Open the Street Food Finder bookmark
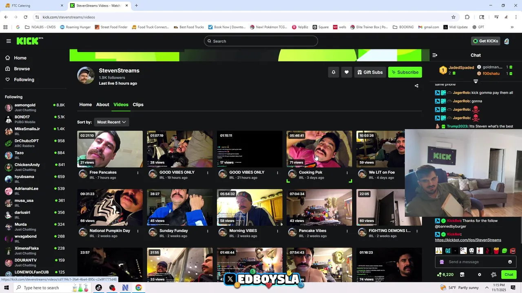This screenshot has height=293, width=522. click(111, 27)
